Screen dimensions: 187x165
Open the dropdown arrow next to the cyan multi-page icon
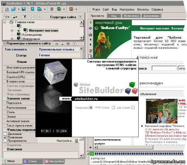[45, 9]
